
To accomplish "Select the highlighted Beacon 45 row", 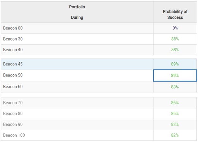I will coord(99,64).
